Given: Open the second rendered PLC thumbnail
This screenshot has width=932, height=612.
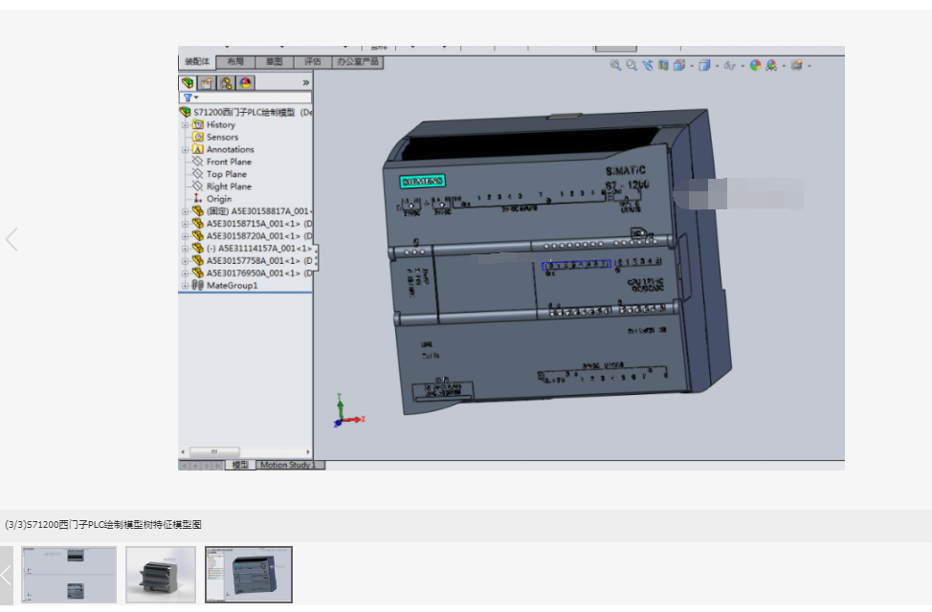Looking at the screenshot, I should point(161,575).
